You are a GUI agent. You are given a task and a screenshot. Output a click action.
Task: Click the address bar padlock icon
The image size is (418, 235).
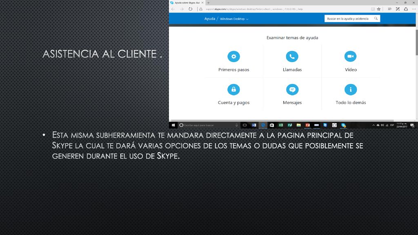point(201,9)
